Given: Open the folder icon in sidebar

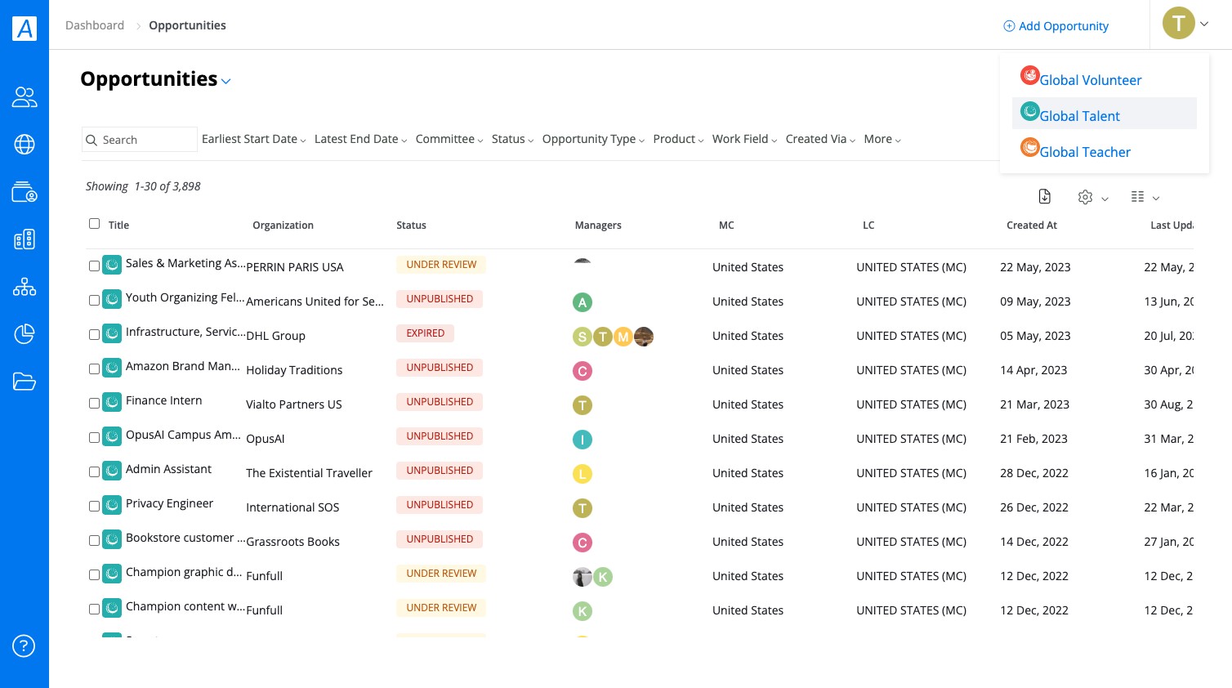Looking at the screenshot, I should pos(25,382).
